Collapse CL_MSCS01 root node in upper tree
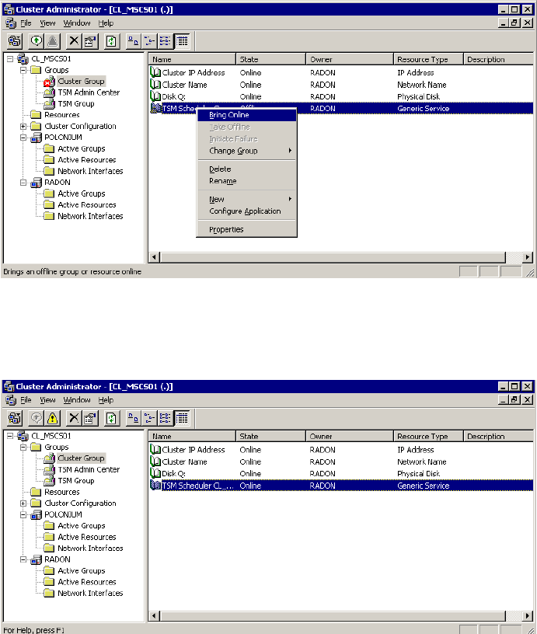 [10, 59]
